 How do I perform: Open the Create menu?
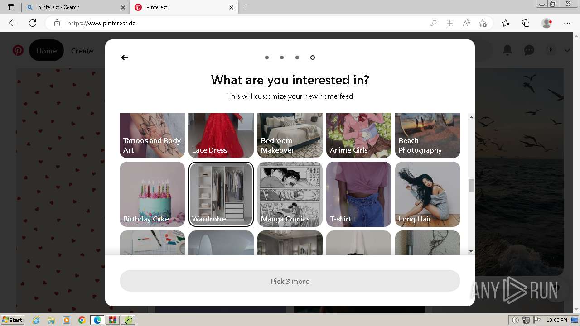click(x=82, y=51)
